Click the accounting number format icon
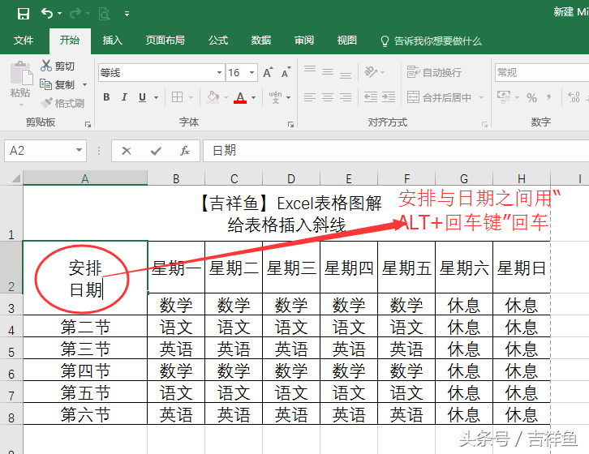Image resolution: width=589 pixels, height=454 pixels. pyautogui.click(x=503, y=97)
